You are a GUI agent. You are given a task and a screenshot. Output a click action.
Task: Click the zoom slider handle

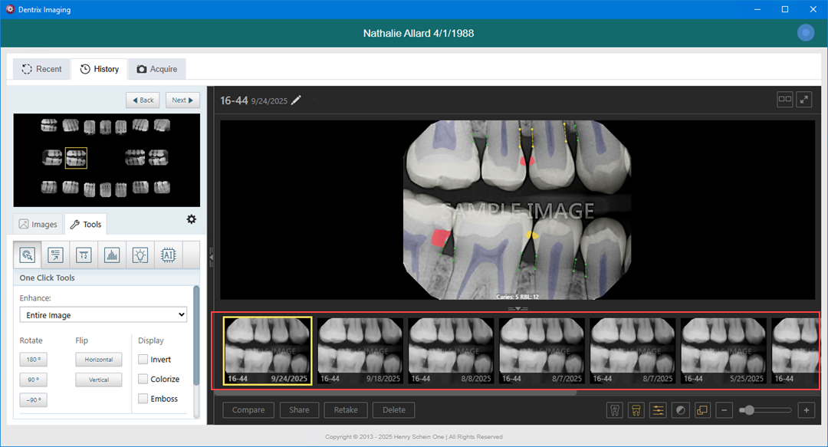(x=747, y=410)
